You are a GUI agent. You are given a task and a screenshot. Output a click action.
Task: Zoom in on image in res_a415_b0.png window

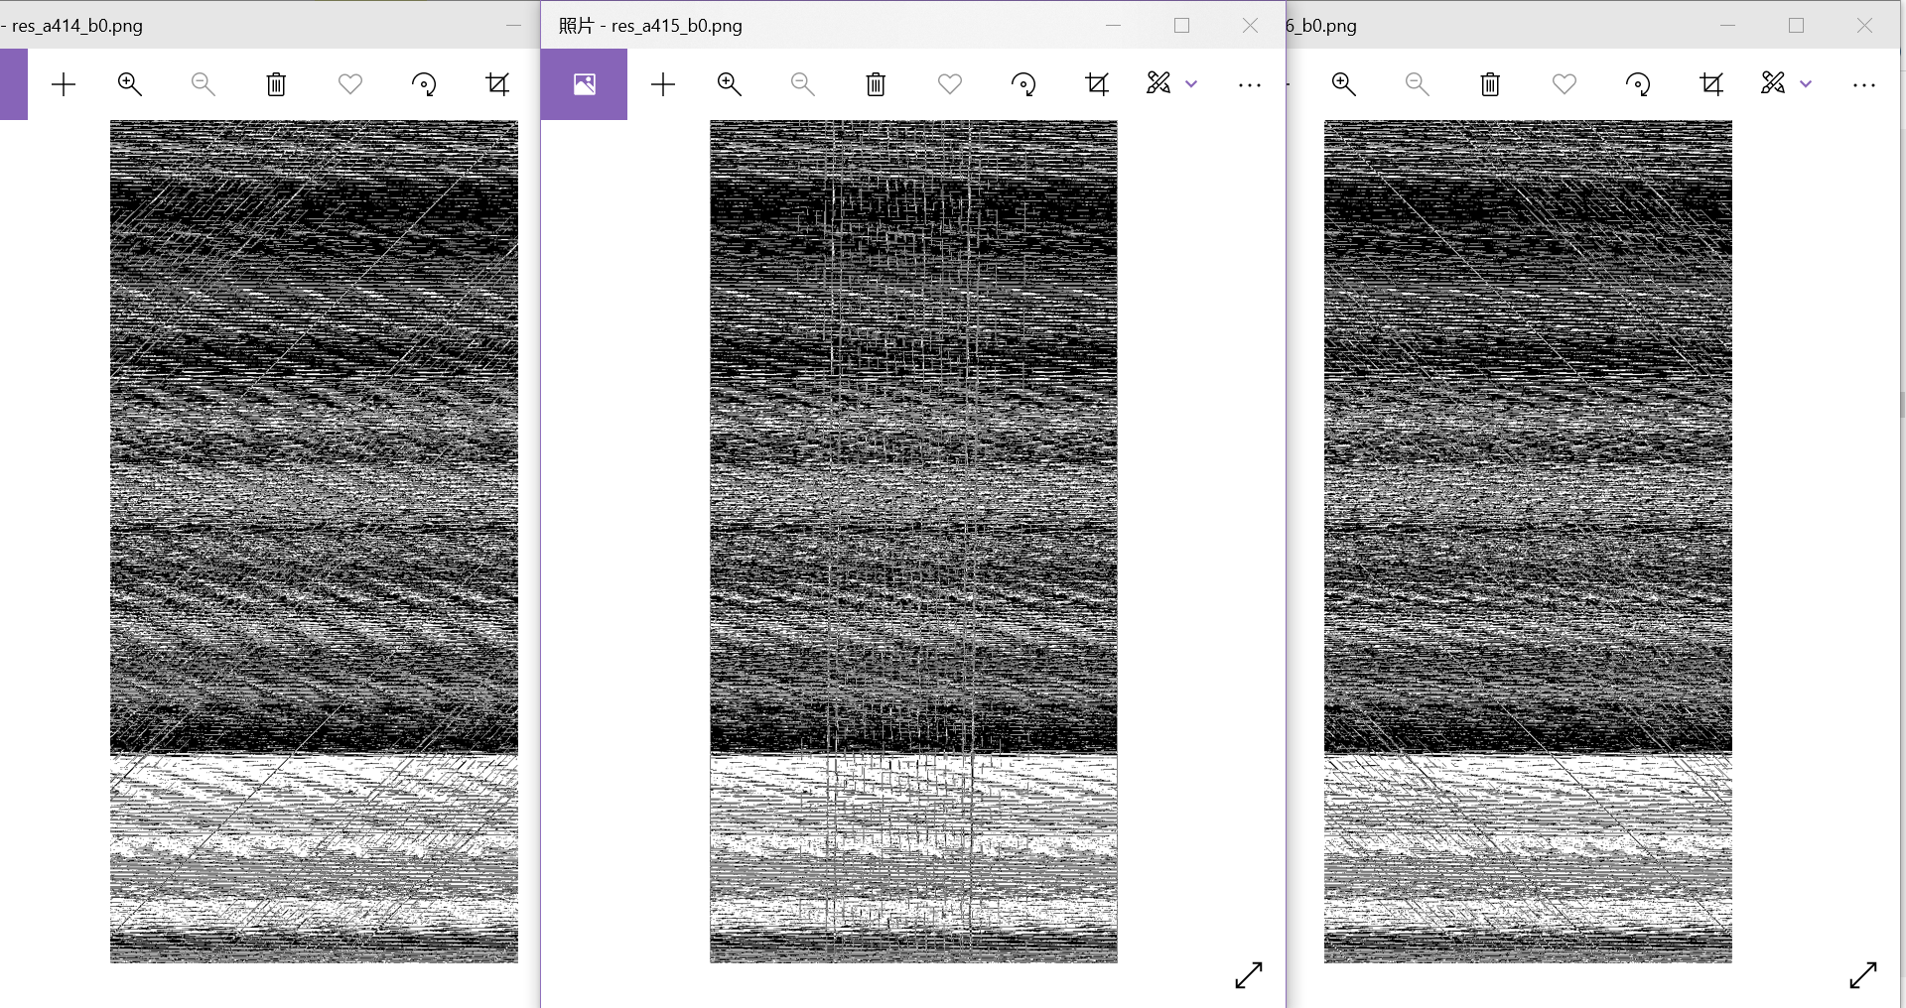[x=730, y=84]
